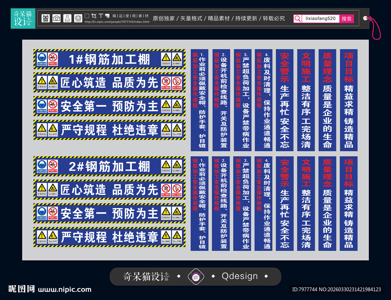This screenshot has height=300, width=391.
Task: Click the no smoking sign on the banner
Action: [x=176, y=83]
